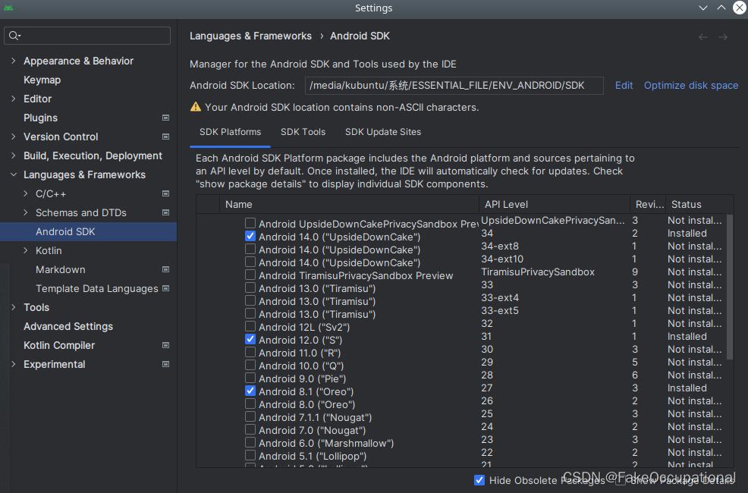Click the project-level icon beside Template Data Languages
The image size is (748, 493).
[165, 288]
